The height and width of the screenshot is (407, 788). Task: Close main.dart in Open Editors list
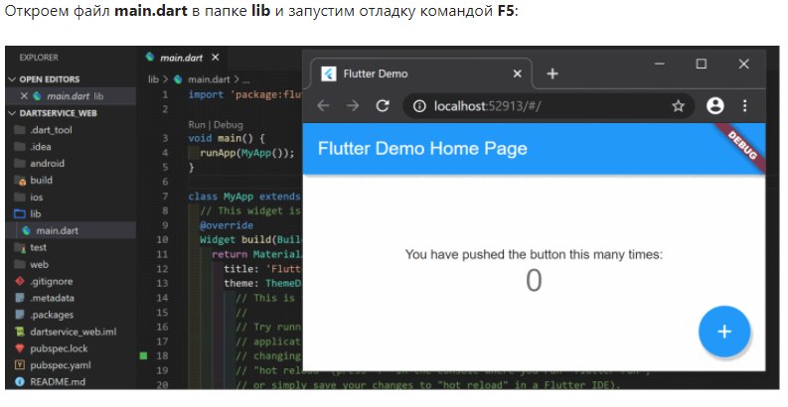click(x=23, y=96)
